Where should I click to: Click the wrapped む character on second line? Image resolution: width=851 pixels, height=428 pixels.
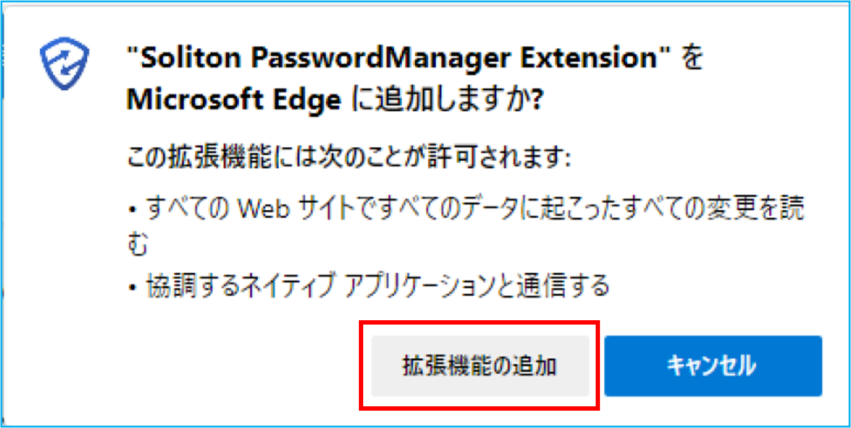click(137, 244)
